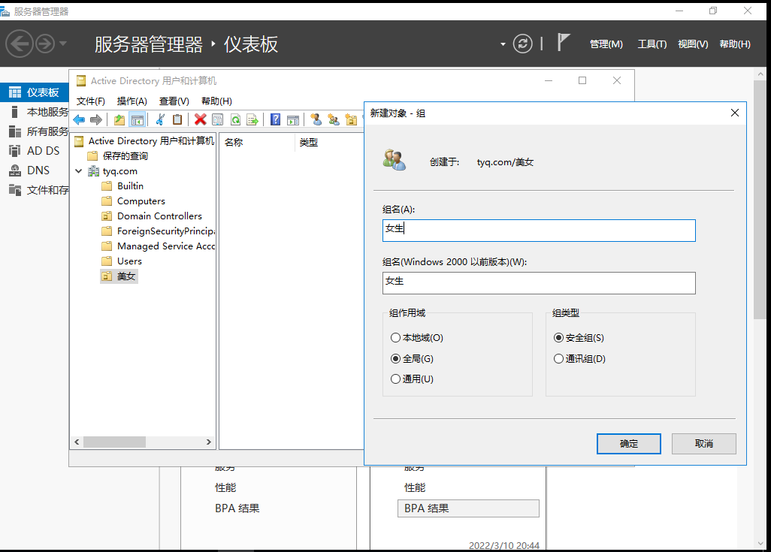Click the Paste clipboard icon
Screen dimensions: 771x552
[x=177, y=119]
